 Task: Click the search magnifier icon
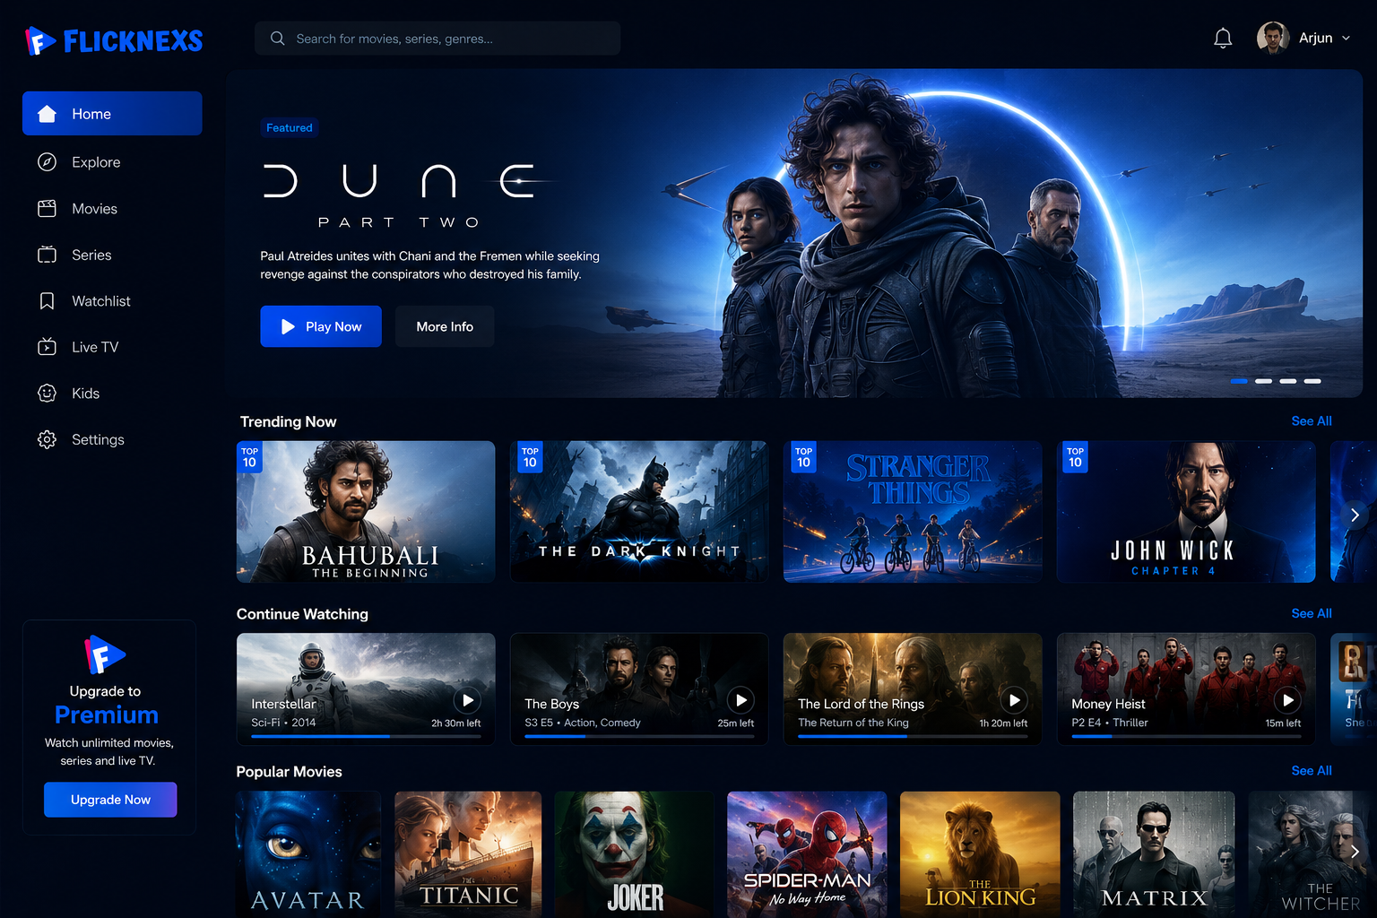277,39
